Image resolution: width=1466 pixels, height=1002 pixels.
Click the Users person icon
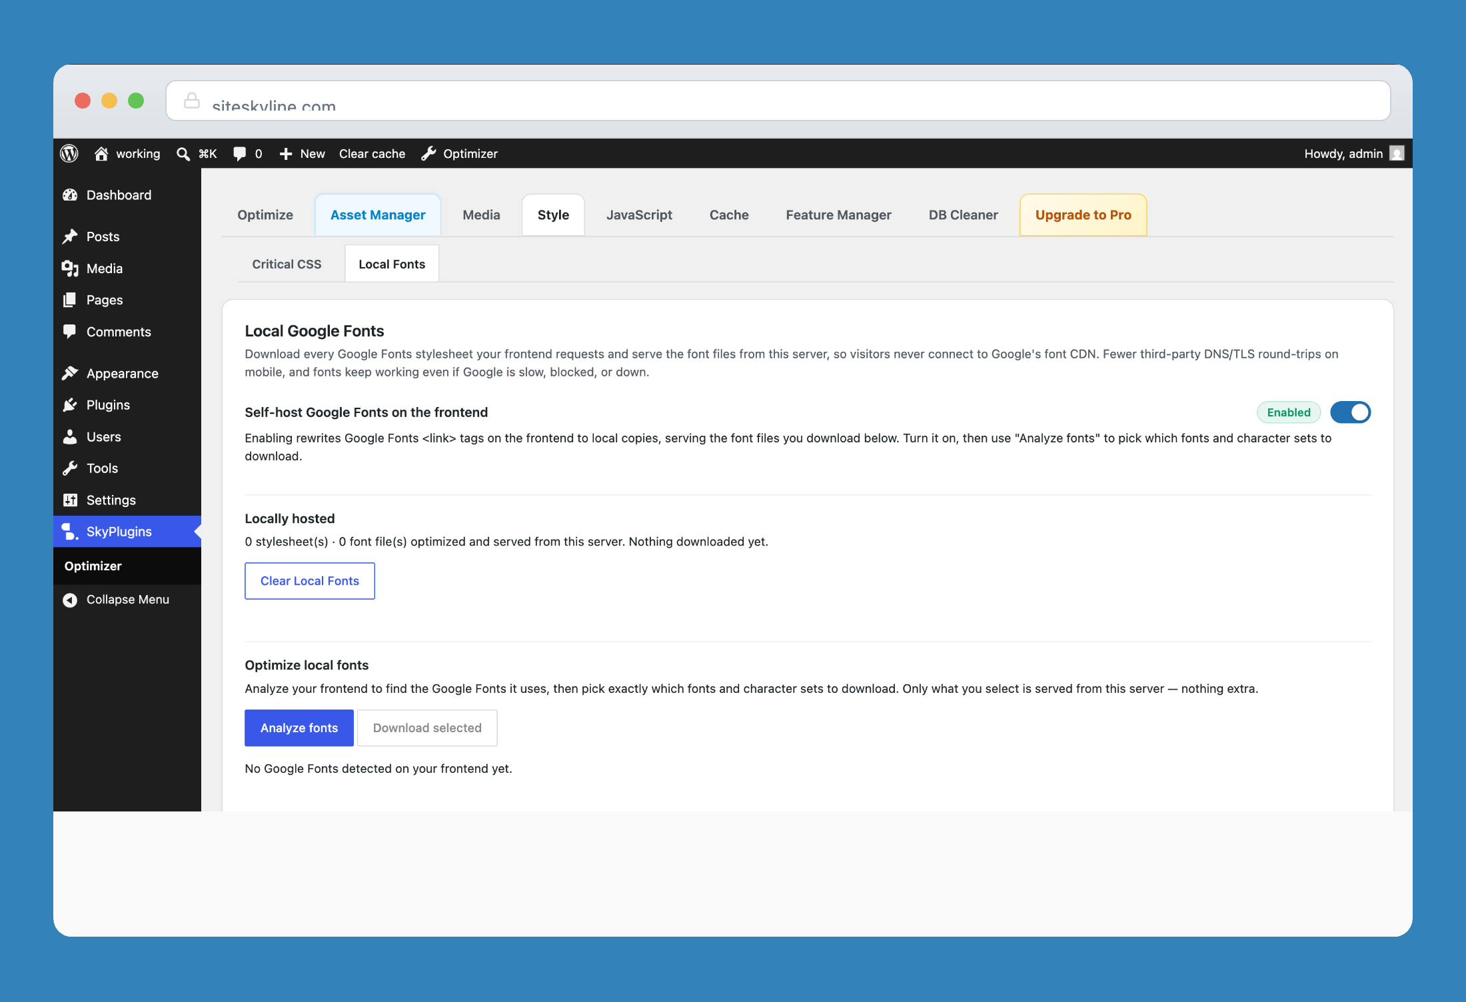click(70, 437)
